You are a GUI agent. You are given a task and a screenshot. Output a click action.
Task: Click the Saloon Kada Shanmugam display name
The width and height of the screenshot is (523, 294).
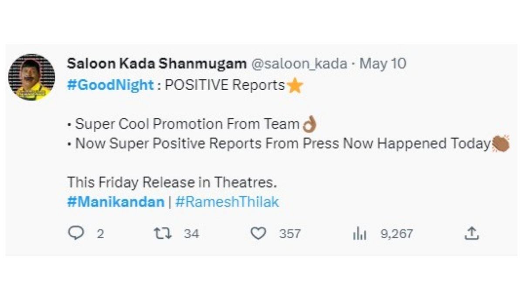pyautogui.click(x=156, y=64)
